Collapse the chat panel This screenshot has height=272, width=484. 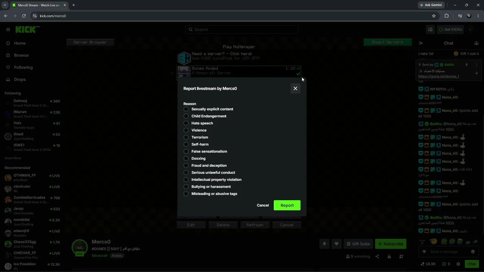(421, 43)
